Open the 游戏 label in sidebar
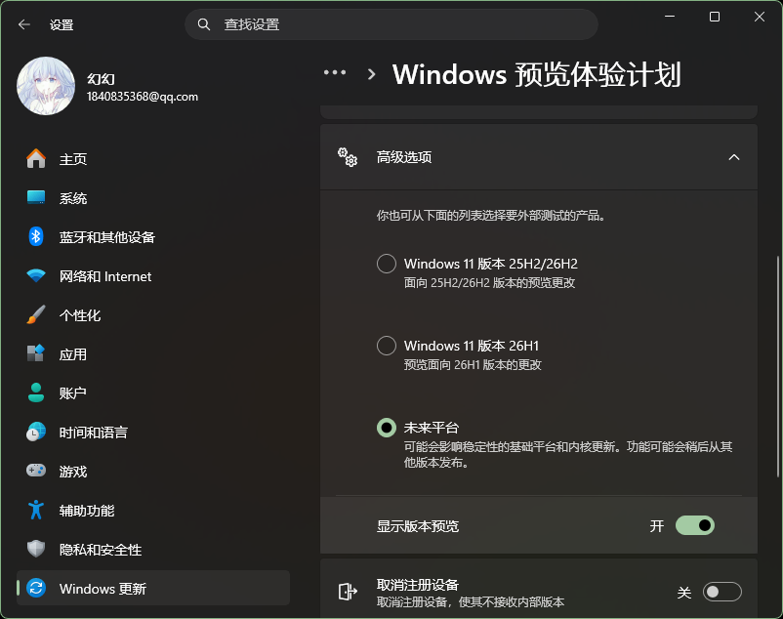This screenshot has height=619, width=783. 73,471
